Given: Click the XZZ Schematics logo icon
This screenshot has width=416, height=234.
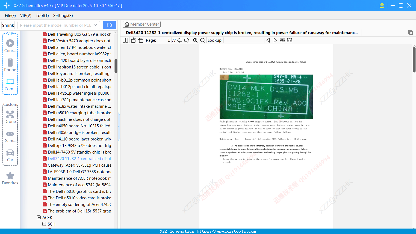Looking at the screenshot, I should tap(7, 5).
